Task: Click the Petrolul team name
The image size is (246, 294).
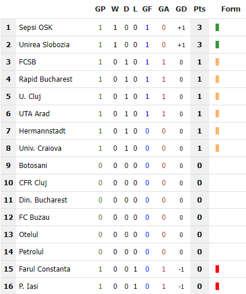Action: pos(31,252)
